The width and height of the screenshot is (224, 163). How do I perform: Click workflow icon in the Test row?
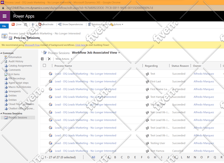point(51,74)
